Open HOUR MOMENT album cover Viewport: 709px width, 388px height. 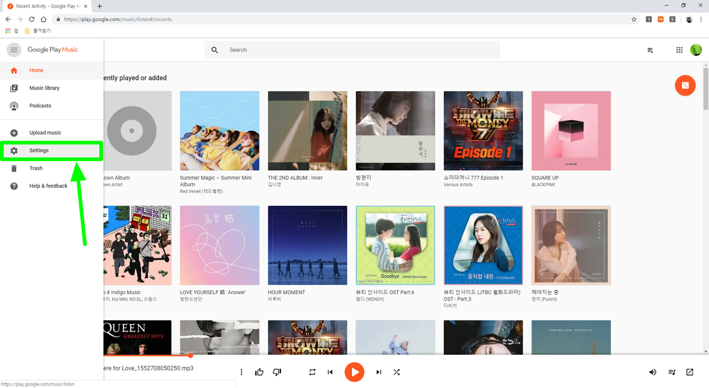click(x=308, y=245)
